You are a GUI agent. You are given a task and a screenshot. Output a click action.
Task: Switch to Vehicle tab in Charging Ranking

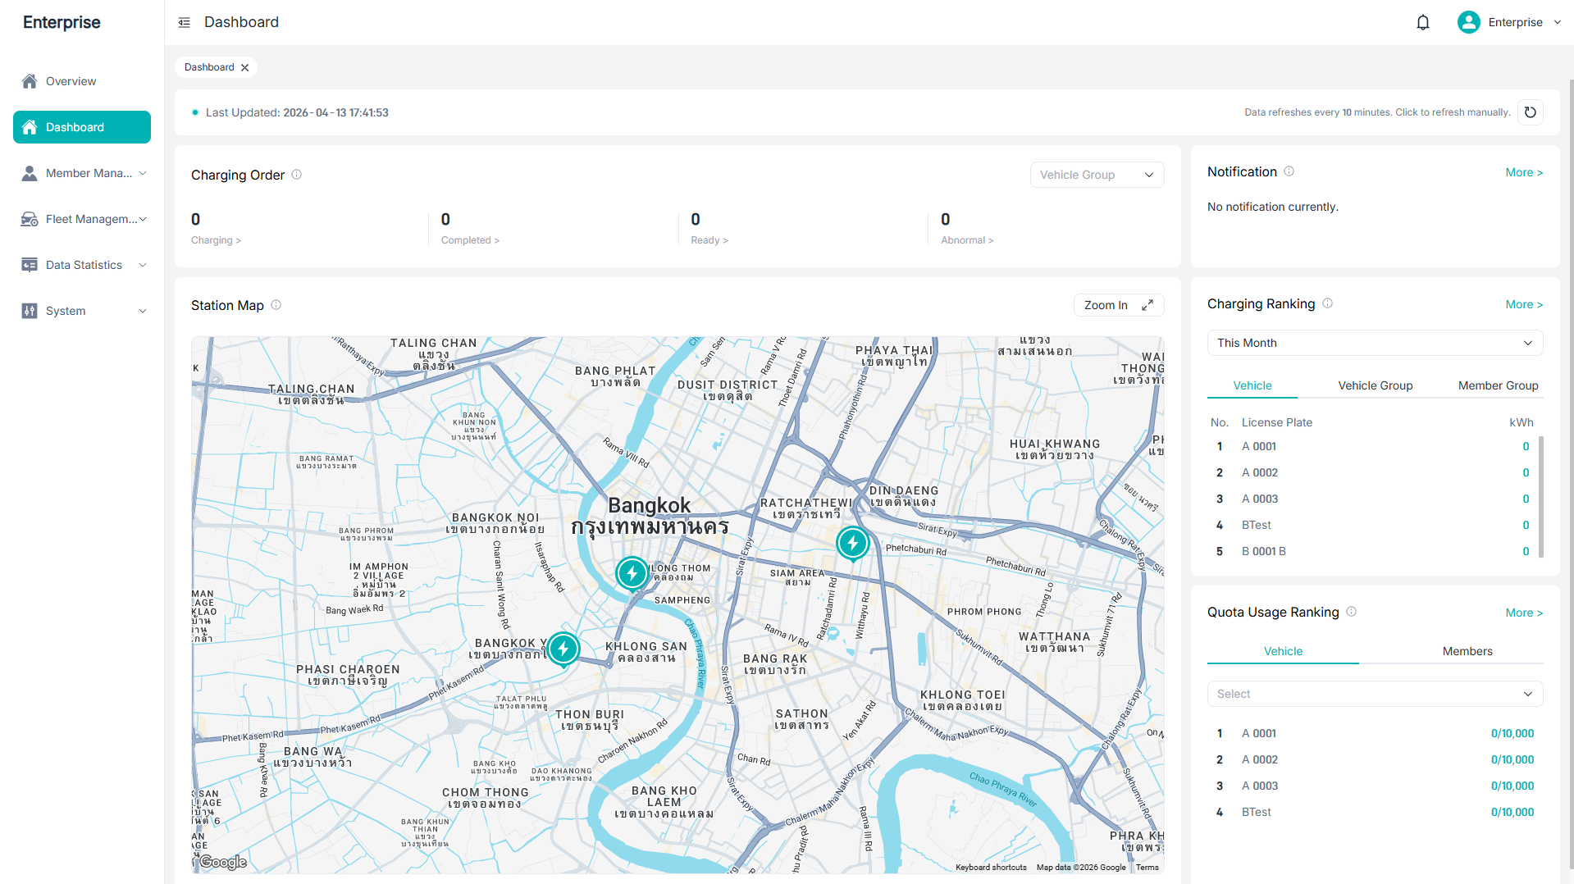tap(1252, 385)
